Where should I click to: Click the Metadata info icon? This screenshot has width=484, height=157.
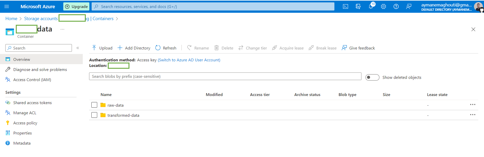[8, 143]
